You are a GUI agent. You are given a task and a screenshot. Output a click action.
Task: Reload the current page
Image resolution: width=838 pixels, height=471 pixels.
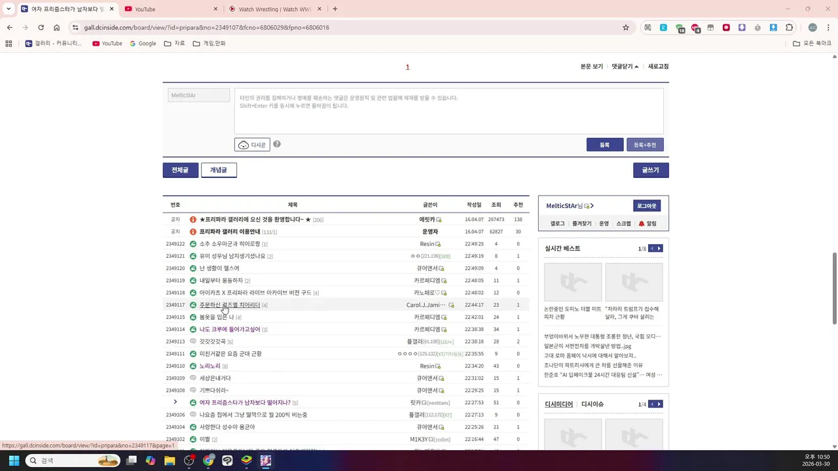click(x=41, y=27)
